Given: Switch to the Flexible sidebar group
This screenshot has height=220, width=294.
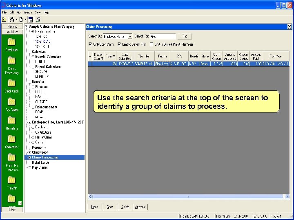Looking at the screenshot, I should pos(12,26).
